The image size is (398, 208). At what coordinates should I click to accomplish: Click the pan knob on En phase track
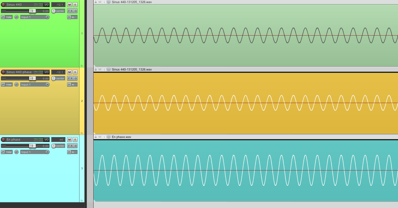54,146
